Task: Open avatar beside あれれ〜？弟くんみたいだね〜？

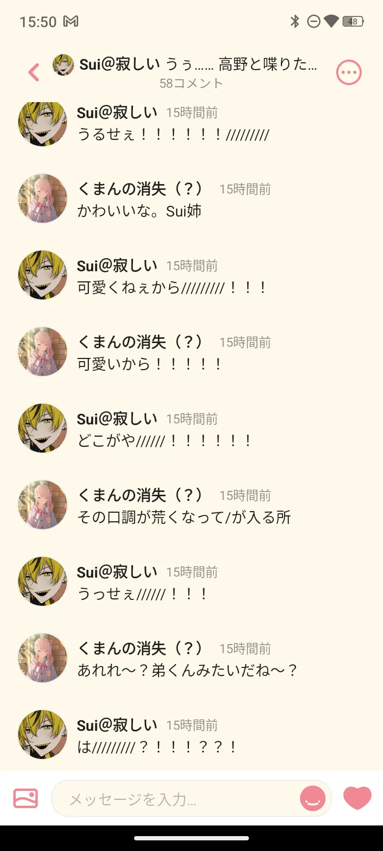Action: [43, 658]
